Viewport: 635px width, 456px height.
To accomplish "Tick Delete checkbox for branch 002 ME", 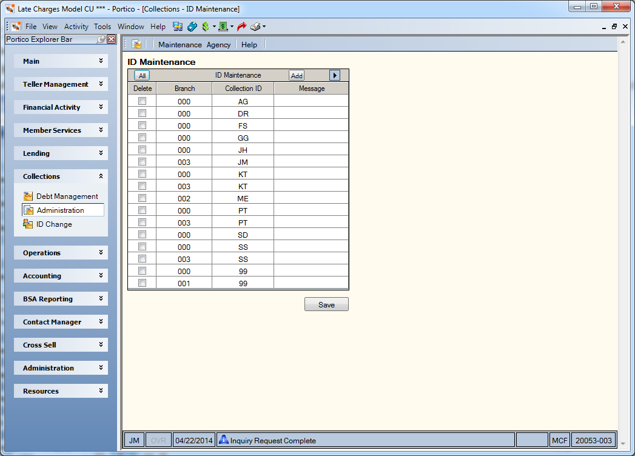I will (x=142, y=198).
